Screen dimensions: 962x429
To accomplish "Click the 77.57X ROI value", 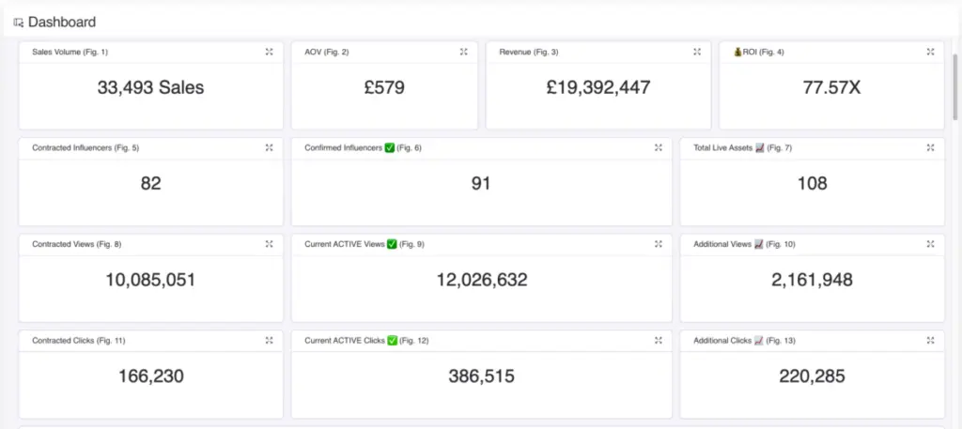I will point(831,88).
